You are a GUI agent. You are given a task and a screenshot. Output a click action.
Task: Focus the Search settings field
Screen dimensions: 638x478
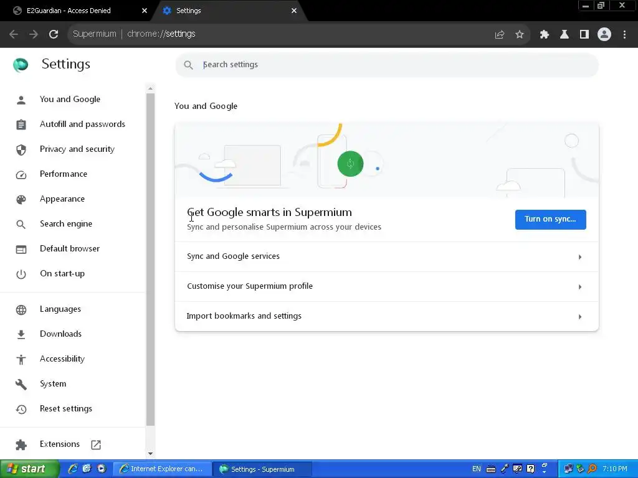386,65
